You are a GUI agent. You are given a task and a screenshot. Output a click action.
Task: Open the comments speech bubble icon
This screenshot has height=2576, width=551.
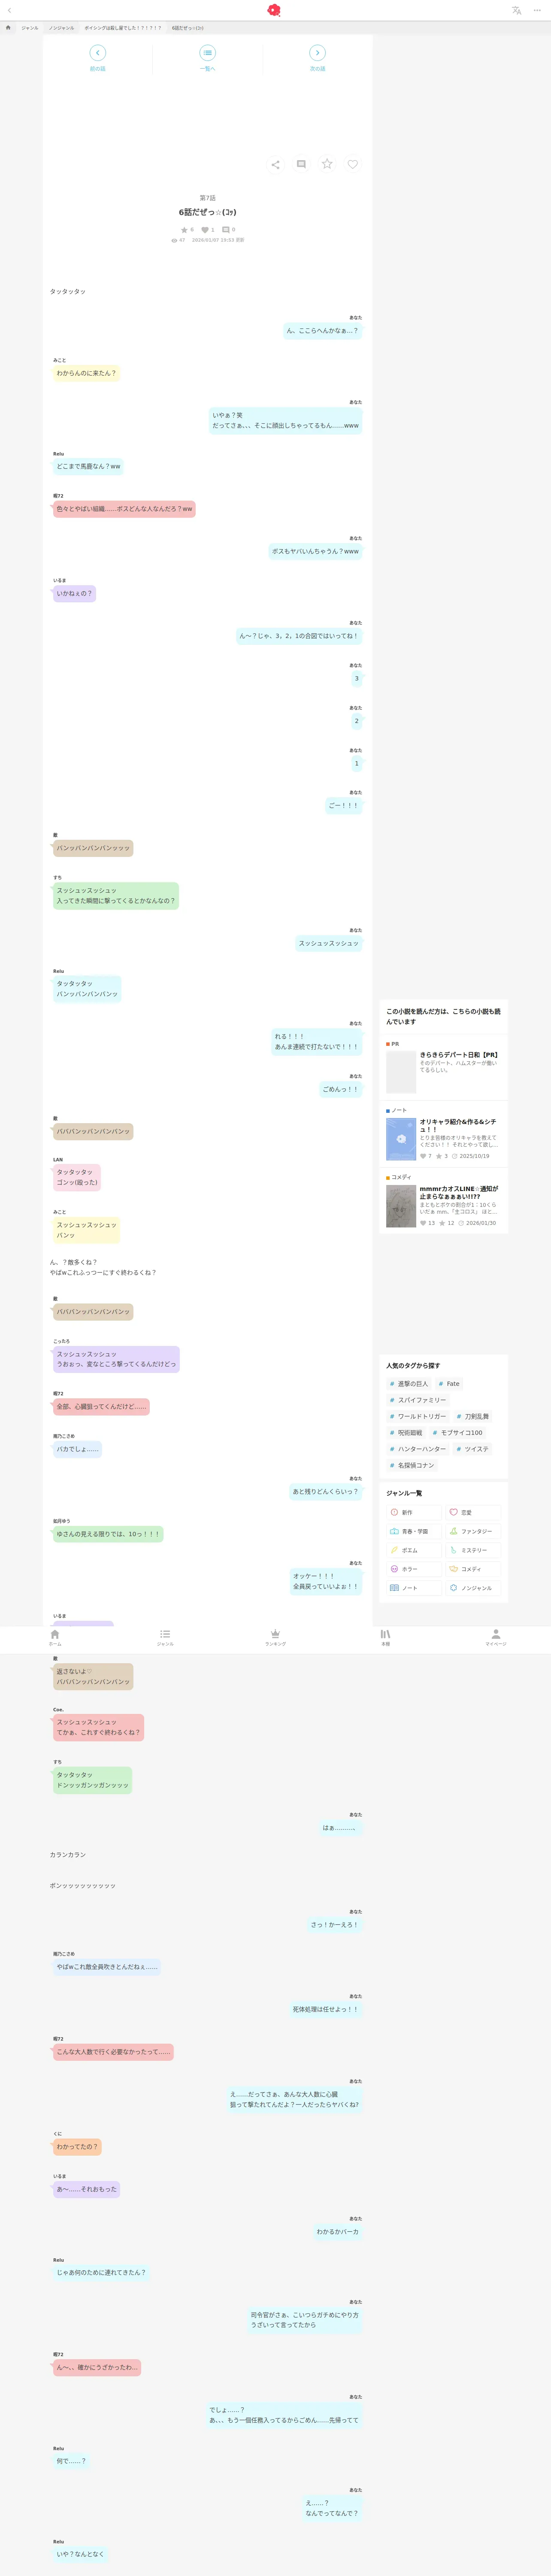(x=301, y=164)
